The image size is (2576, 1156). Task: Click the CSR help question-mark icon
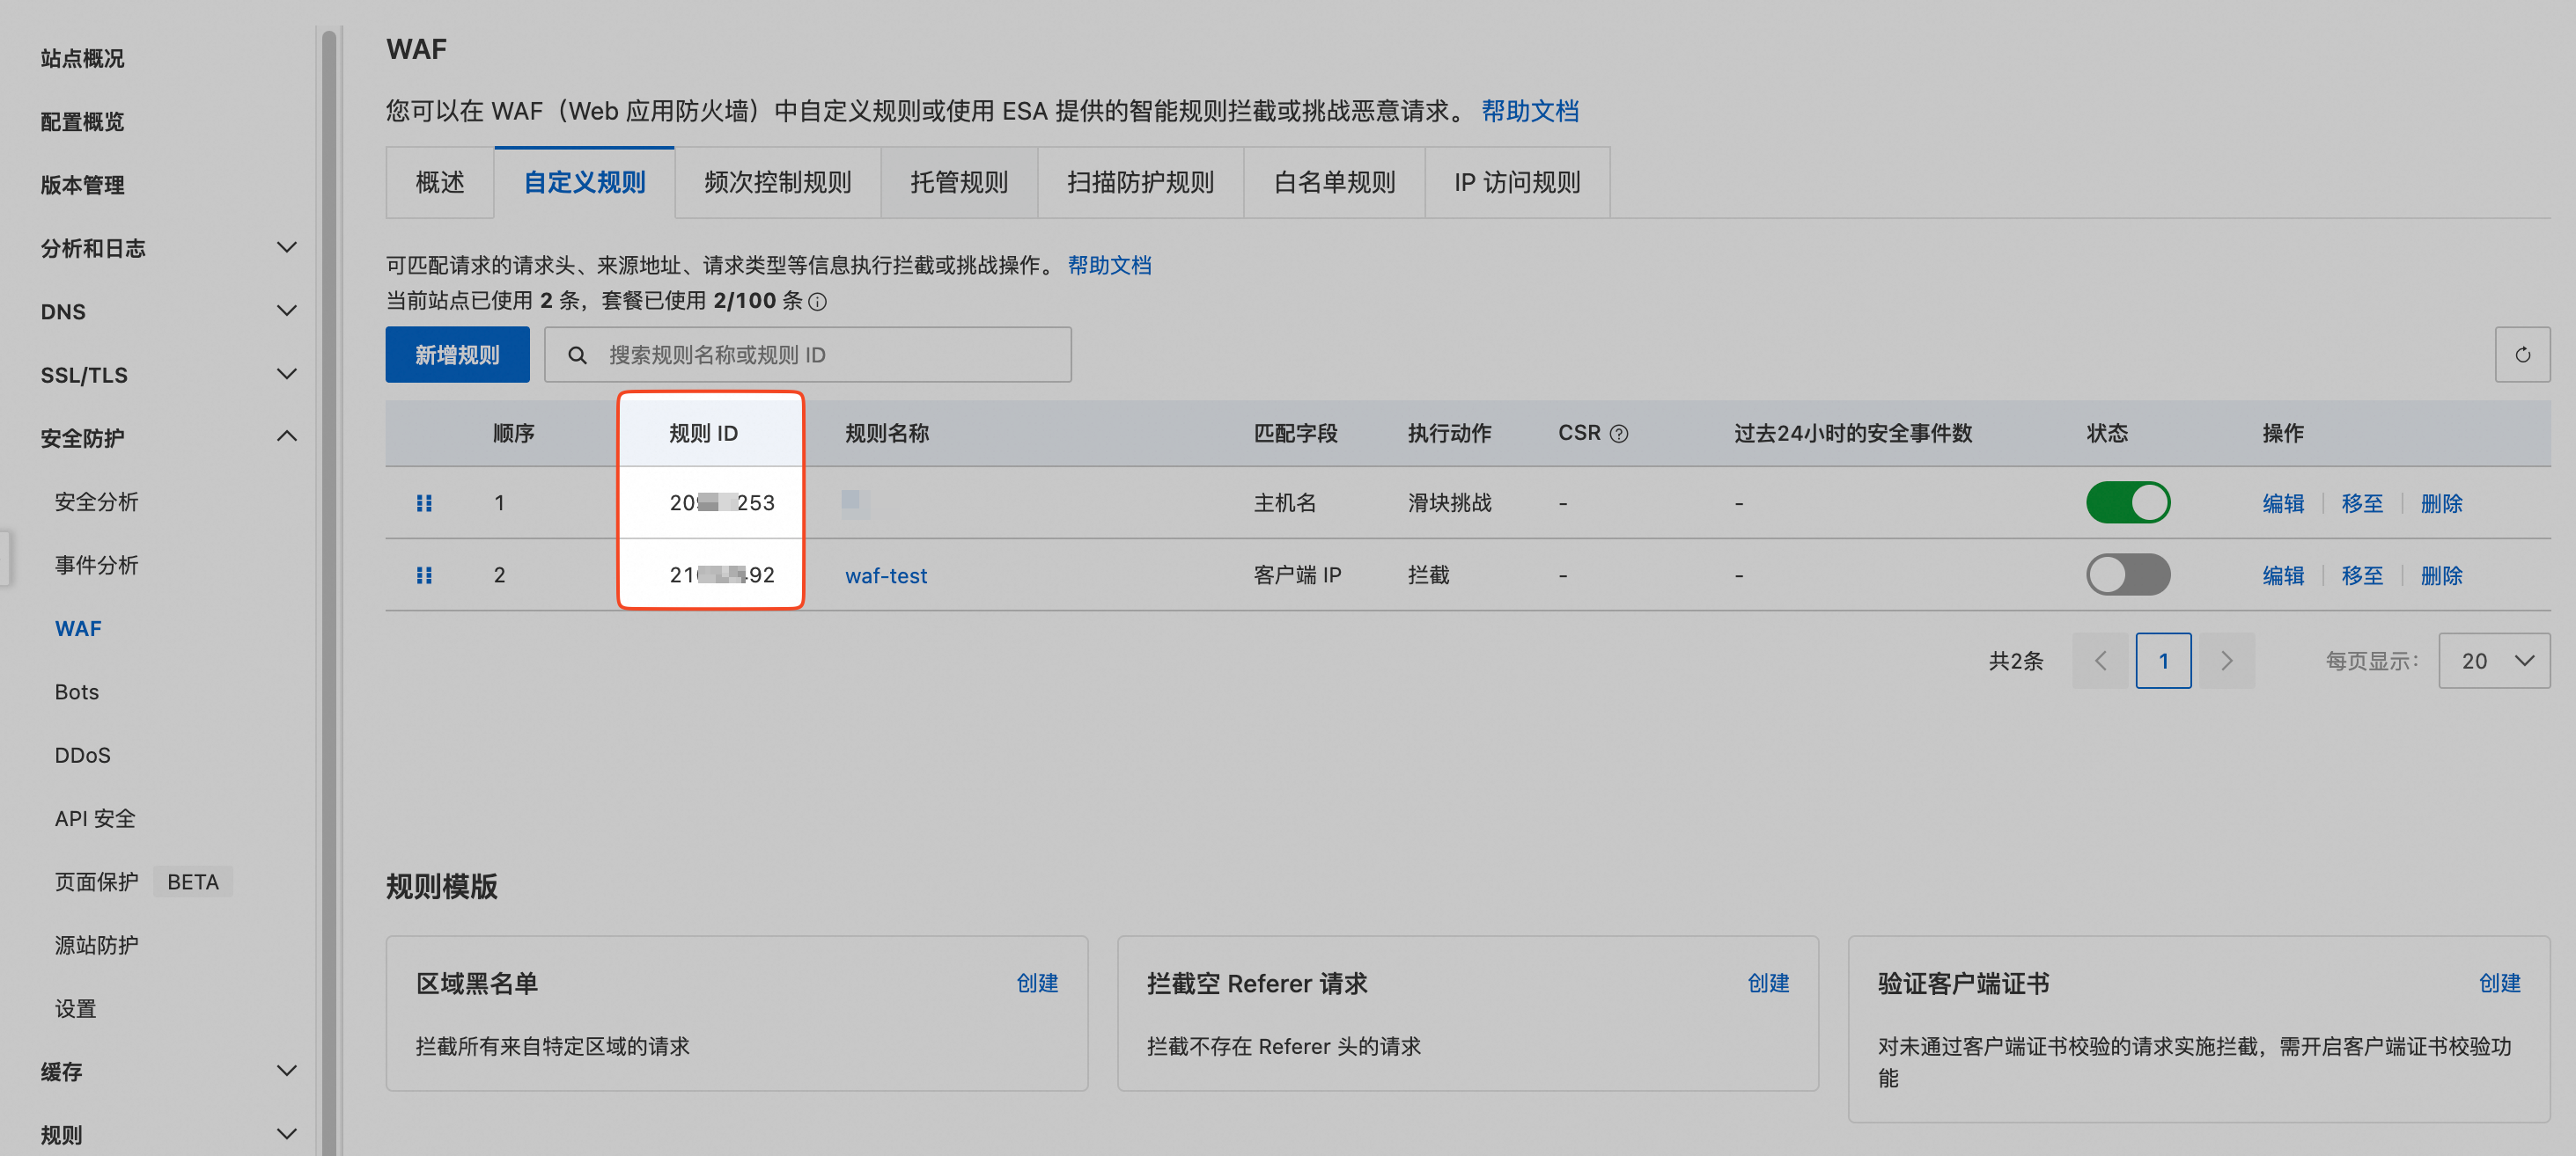pyautogui.click(x=1619, y=434)
